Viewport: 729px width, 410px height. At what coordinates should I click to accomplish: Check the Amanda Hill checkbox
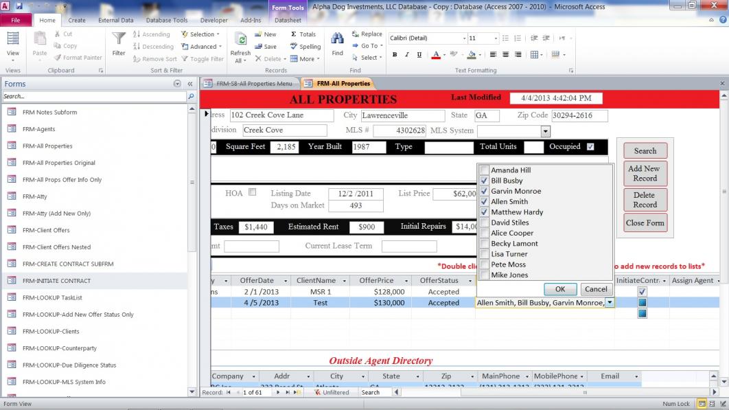(484, 170)
